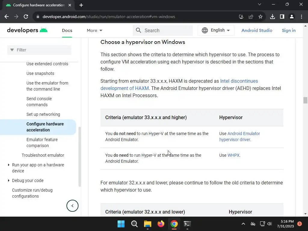Click the search magnifier icon
The height and width of the screenshot is (231, 308).
pos(138,30)
